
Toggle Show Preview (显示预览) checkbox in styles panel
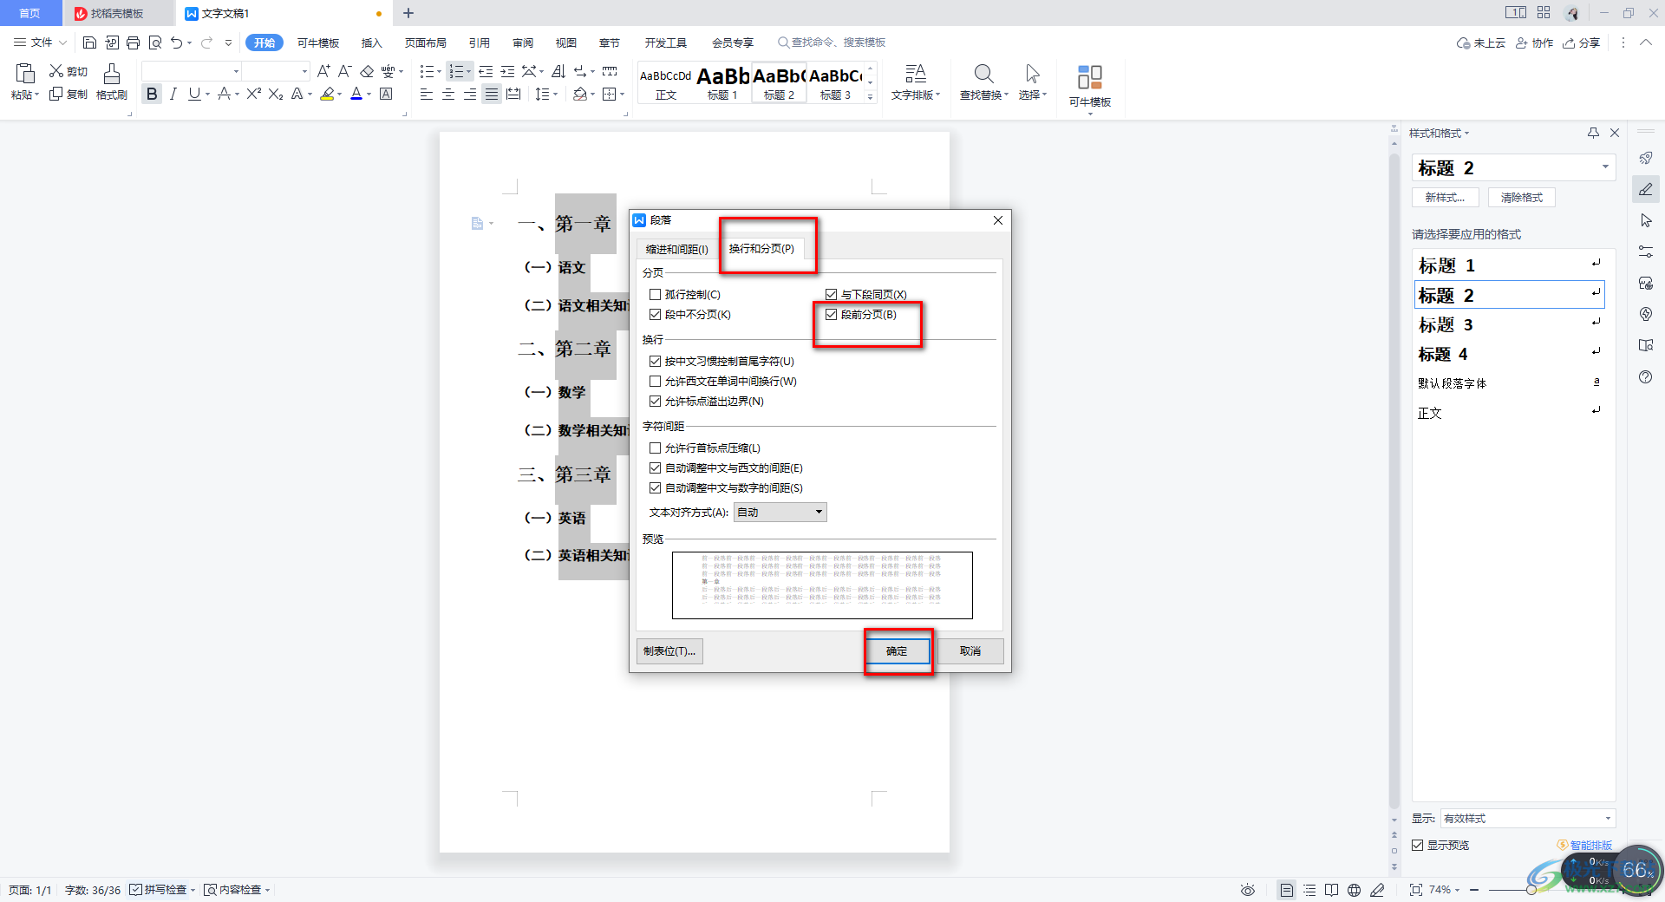pyautogui.click(x=1418, y=846)
